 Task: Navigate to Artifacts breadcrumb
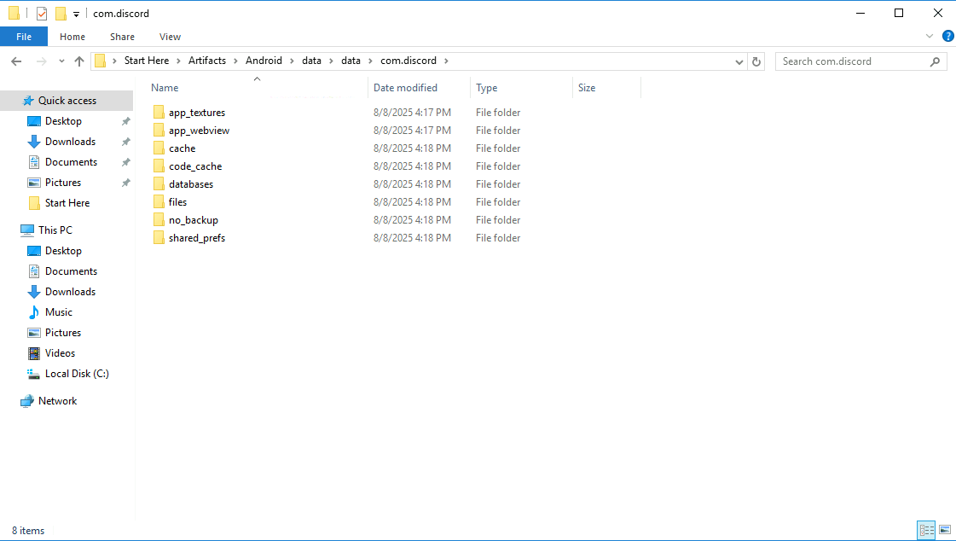click(206, 61)
